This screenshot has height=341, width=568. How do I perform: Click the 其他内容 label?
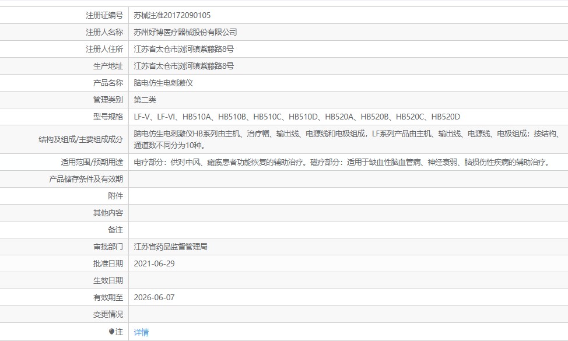tap(108, 213)
